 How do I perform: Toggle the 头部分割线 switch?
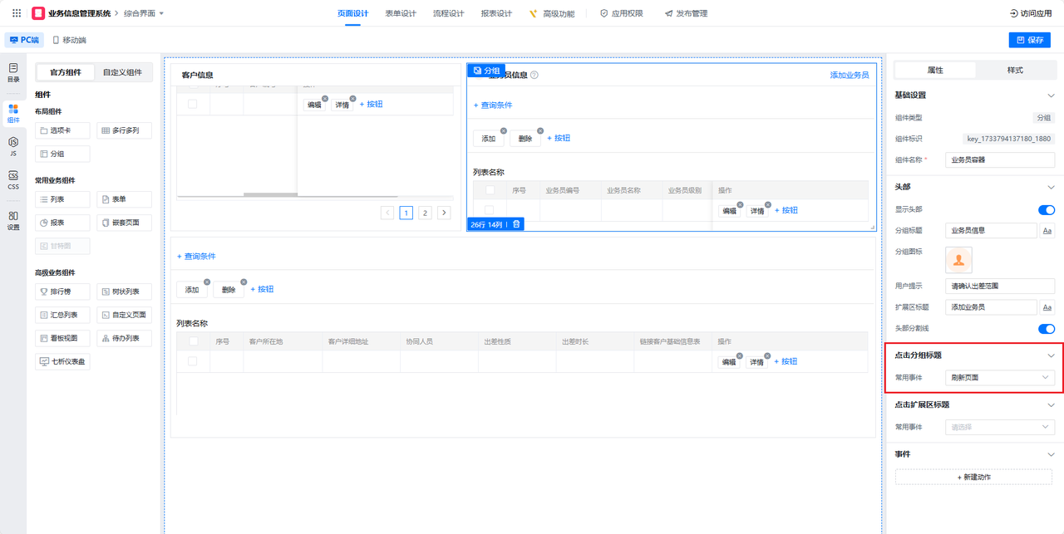[x=1046, y=329]
